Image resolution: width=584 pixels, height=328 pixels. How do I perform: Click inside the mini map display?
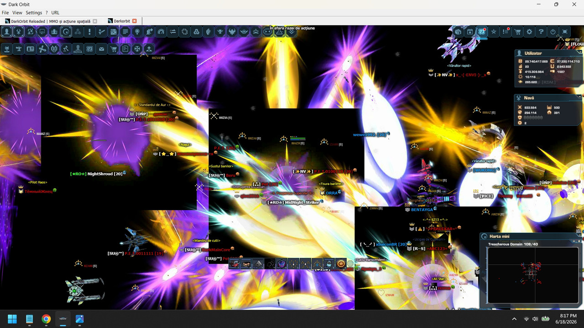(532, 275)
